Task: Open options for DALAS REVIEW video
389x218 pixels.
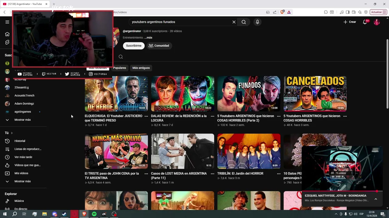Action: pyautogui.click(x=212, y=116)
